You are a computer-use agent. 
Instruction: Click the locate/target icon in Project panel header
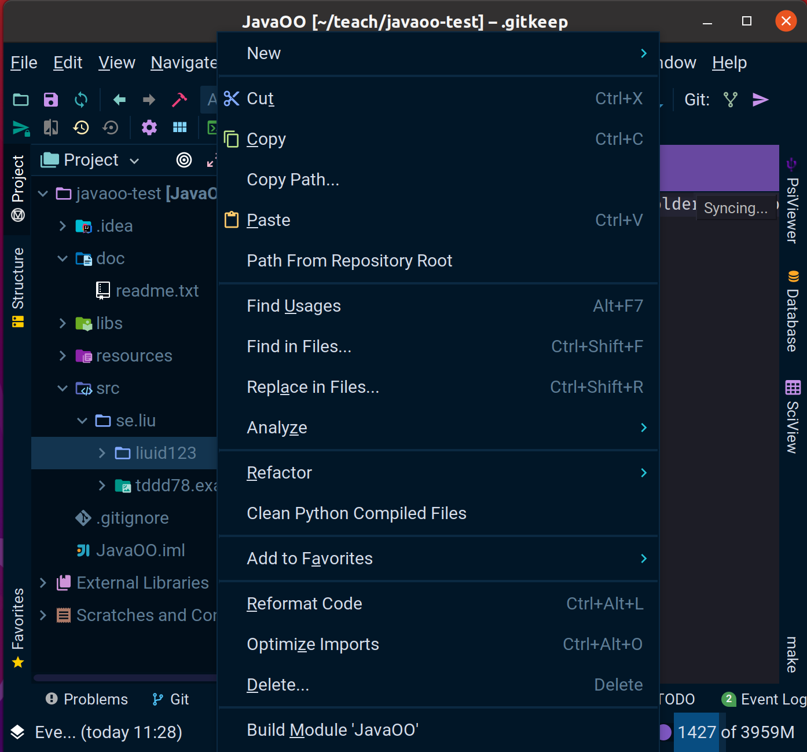(184, 160)
